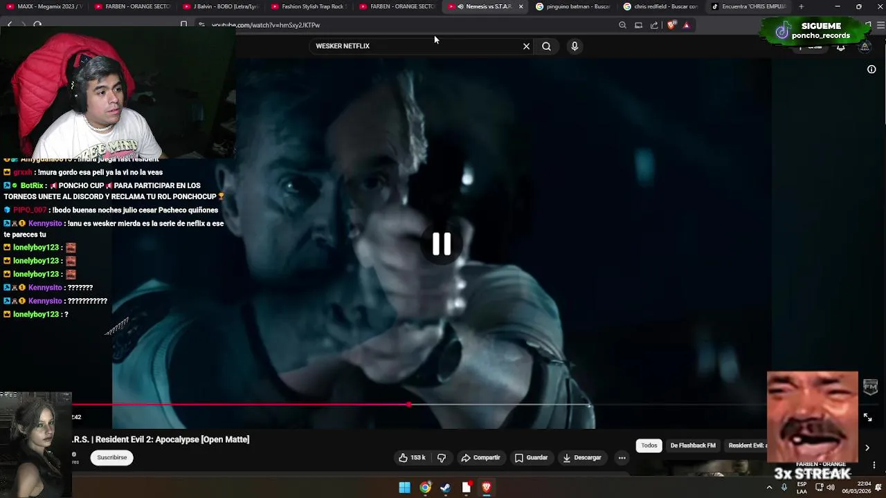Switch to Encuentra CHRIS EMPUJA TikTok tab
The width and height of the screenshot is (886, 498).
749,6
